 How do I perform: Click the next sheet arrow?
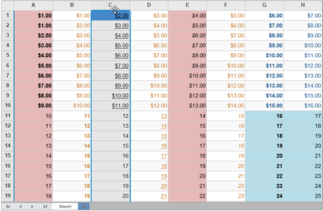click(x=32, y=206)
